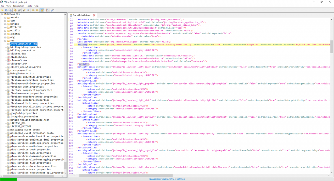The width and height of the screenshot is (334, 181).
Task: Open preferences with the wrench icon
Action: click(53, 10)
